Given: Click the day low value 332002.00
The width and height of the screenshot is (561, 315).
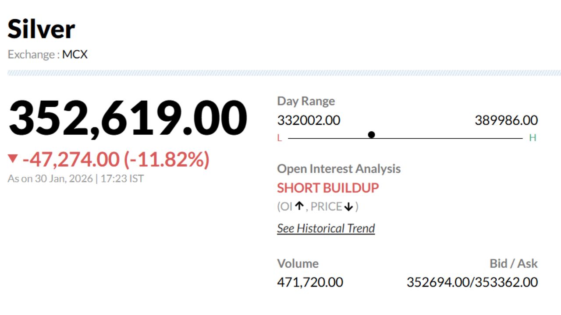Looking at the screenshot, I should point(309,120).
